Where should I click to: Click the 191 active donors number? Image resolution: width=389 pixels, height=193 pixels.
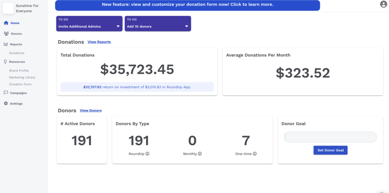pyautogui.click(x=82, y=141)
